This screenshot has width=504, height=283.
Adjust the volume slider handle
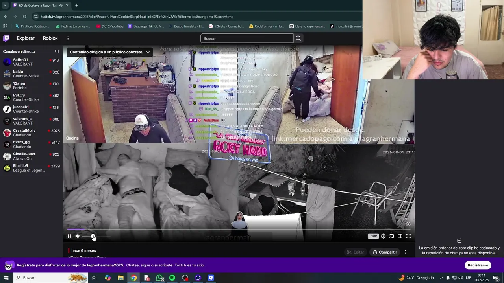(93, 236)
